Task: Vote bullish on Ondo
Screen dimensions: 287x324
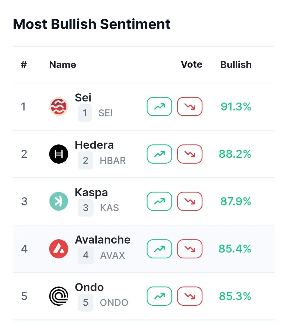Action: pyautogui.click(x=159, y=296)
